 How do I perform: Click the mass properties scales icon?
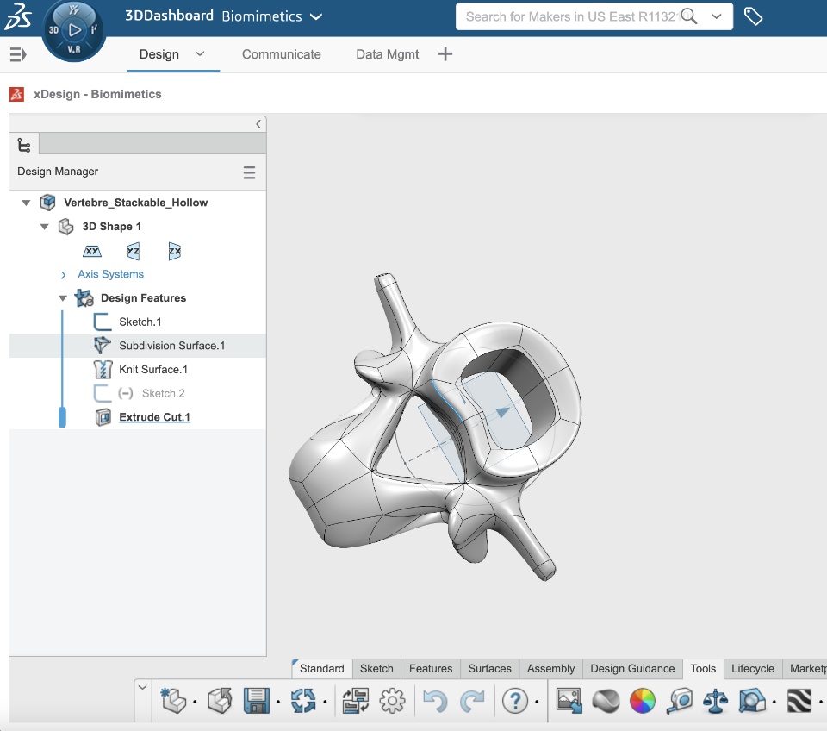[x=715, y=701]
